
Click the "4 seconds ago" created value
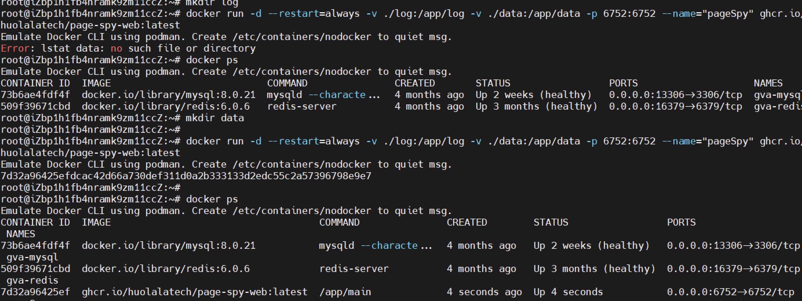[x=484, y=292]
